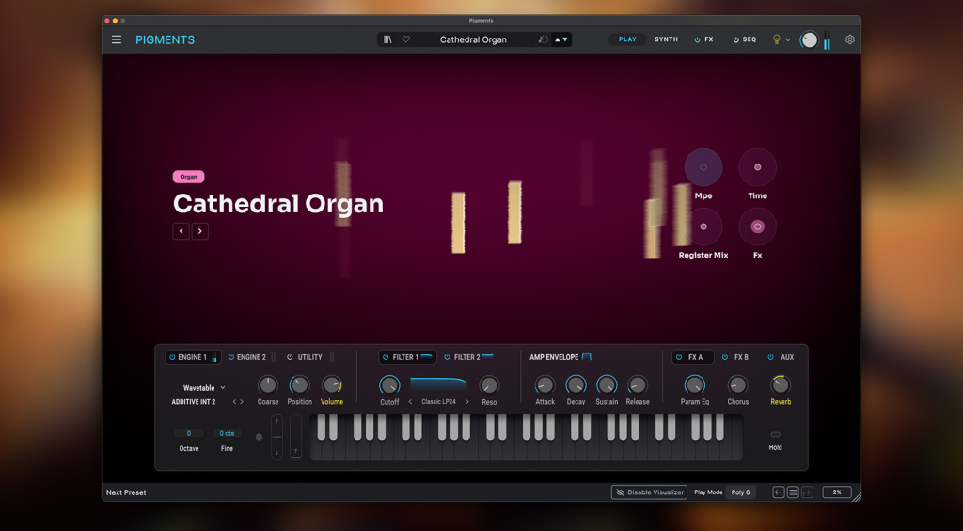Viewport: 963px width, 531px height.
Task: Click the Cathedral Organ preset name field
Action: coord(473,39)
